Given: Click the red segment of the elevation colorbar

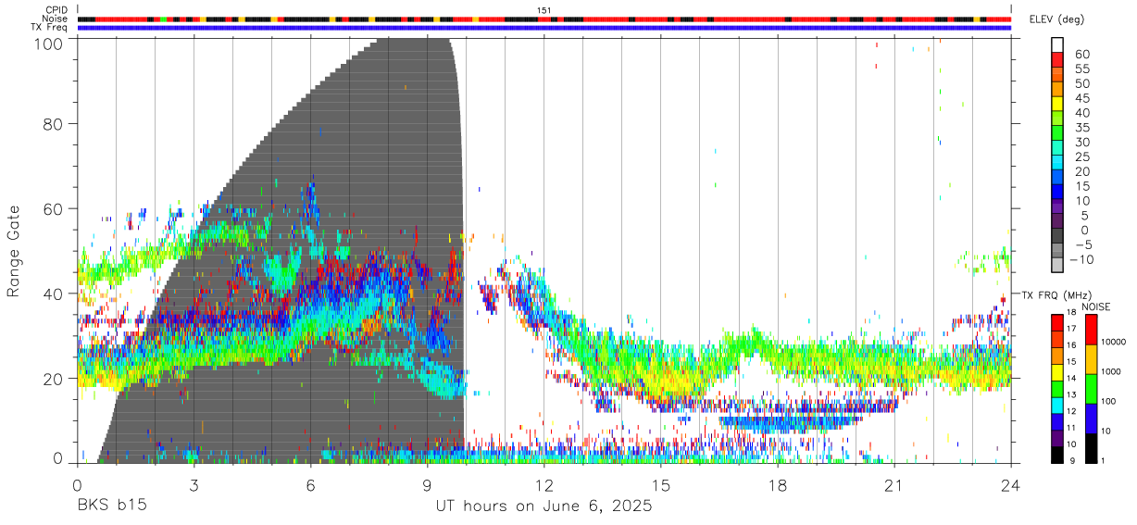Looking at the screenshot, I should tap(1057, 58).
